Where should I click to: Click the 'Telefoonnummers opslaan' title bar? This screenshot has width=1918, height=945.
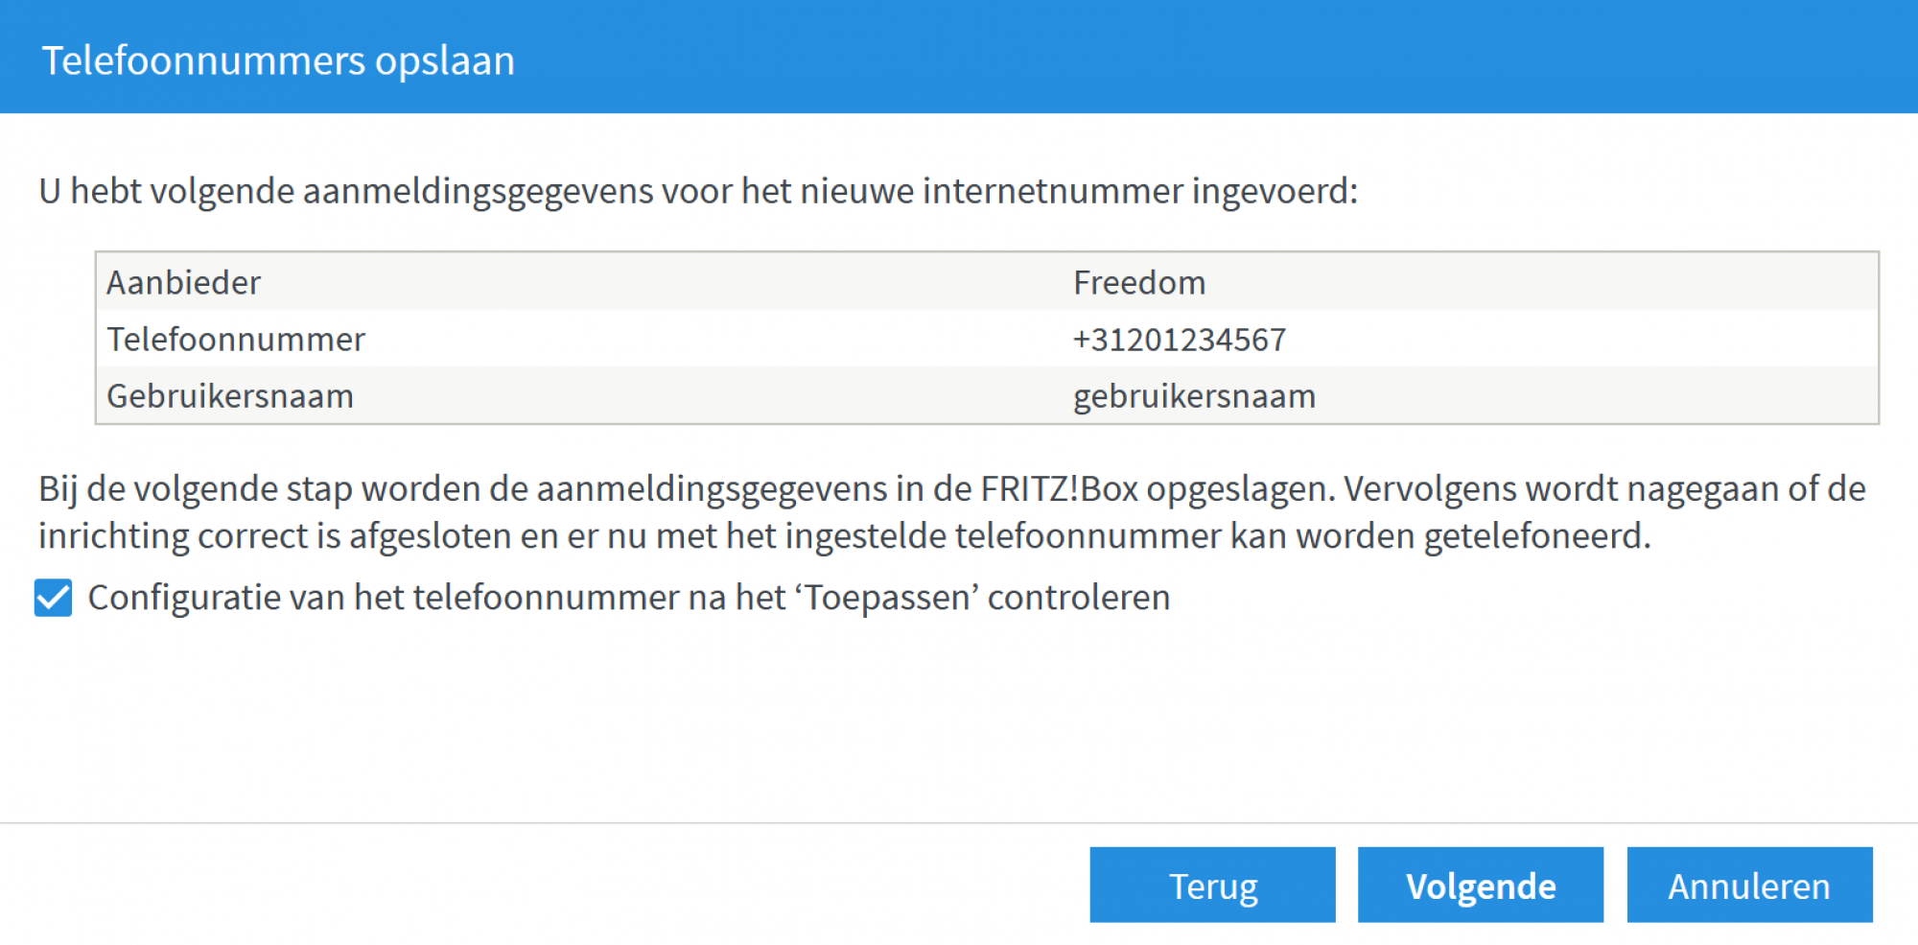pyautogui.click(x=278, y=60)
